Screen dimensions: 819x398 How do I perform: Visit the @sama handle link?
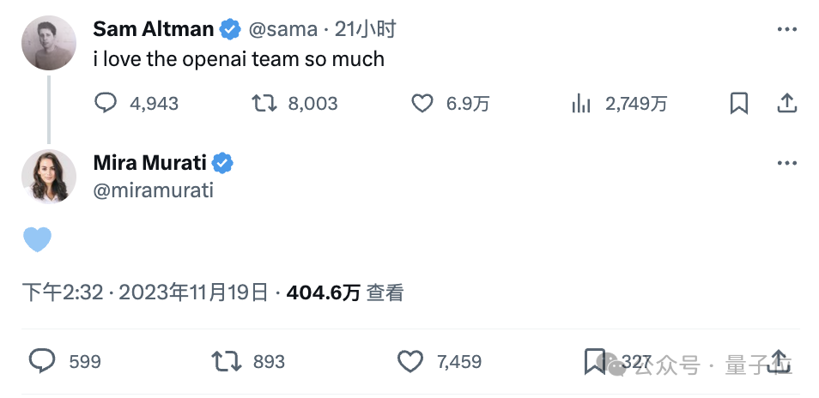pyautogui.click(x=282, y=29)
